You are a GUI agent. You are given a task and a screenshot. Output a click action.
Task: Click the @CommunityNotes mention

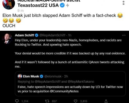click(x=64, y=91)
